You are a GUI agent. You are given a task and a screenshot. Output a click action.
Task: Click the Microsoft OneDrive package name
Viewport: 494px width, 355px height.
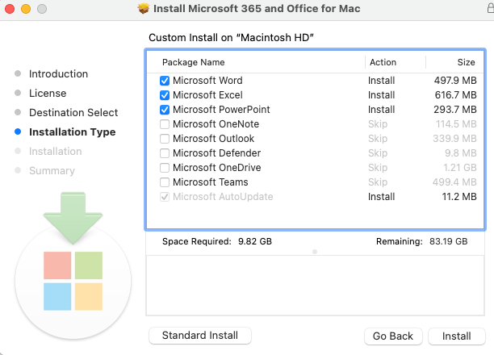point(217,168)
